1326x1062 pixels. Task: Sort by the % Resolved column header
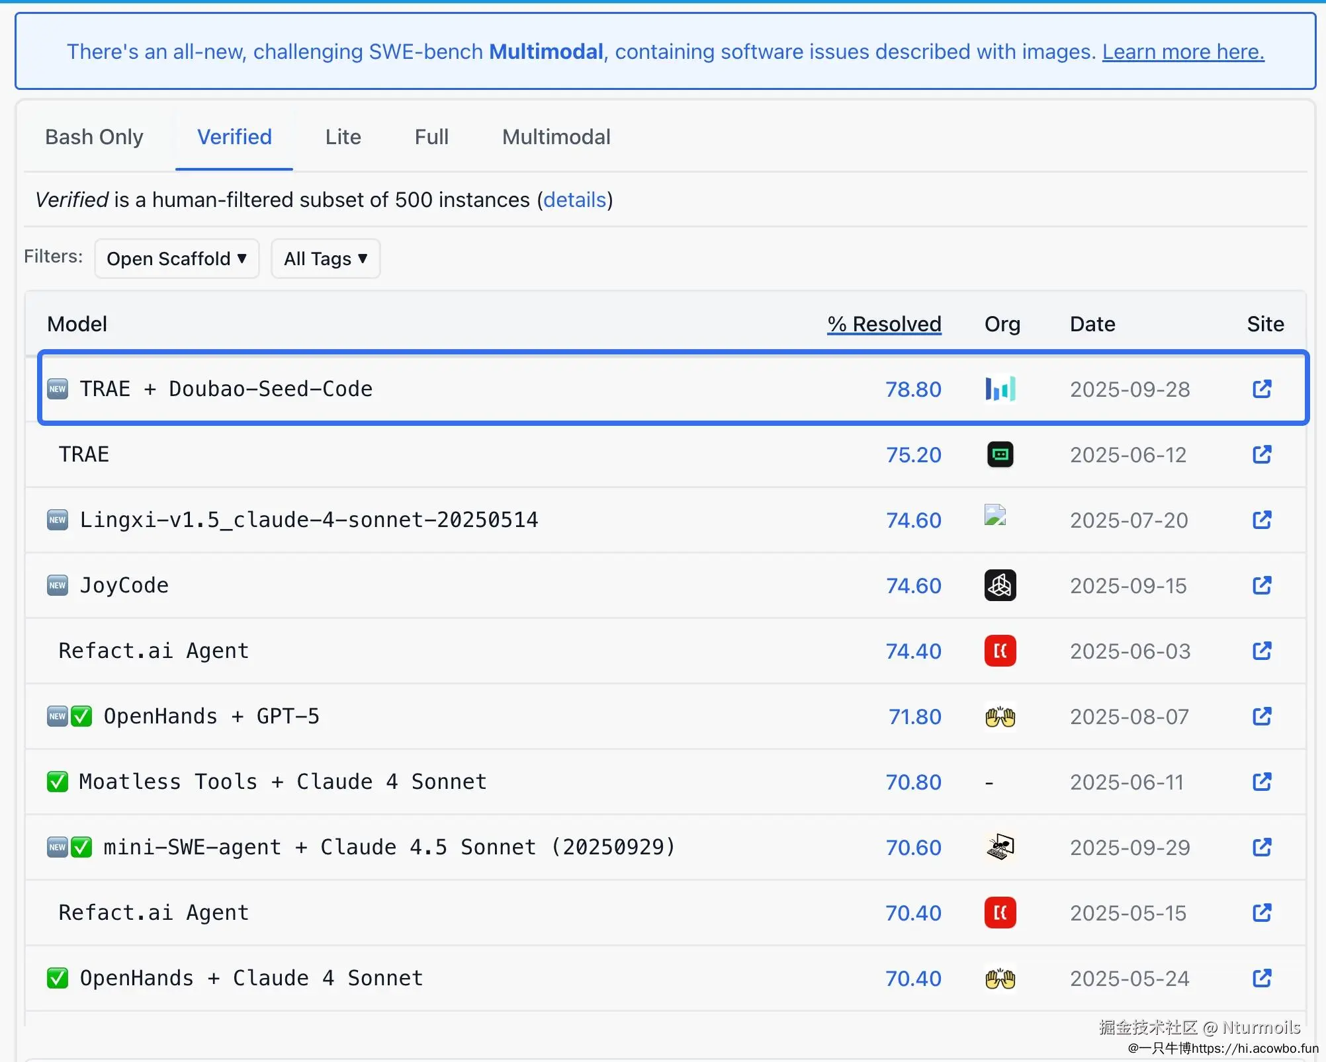(x=884, y=324)
